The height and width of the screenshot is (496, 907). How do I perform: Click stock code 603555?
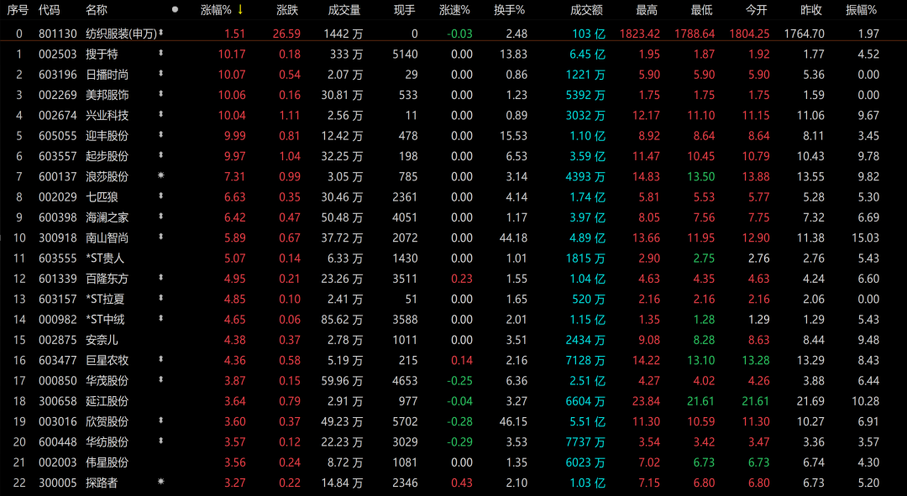[x=58, y=258]
